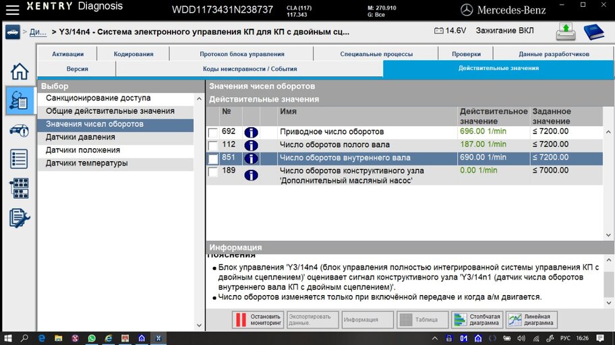The height and width of the screenshot is (345, 615).
Task: Open the document wrench sidebar icon
Action: [x=19, y=218]
